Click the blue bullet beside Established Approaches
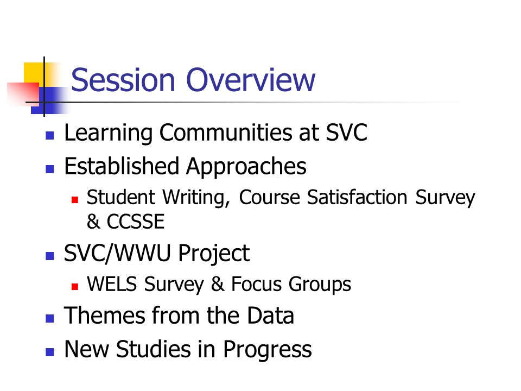Screen dimensions: 521x391 pos(50,169)
